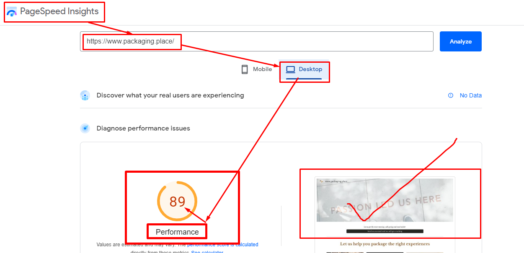Click the mobile phone icon
The height and width of the screenshot is (253, 524).
click(245, 69)
